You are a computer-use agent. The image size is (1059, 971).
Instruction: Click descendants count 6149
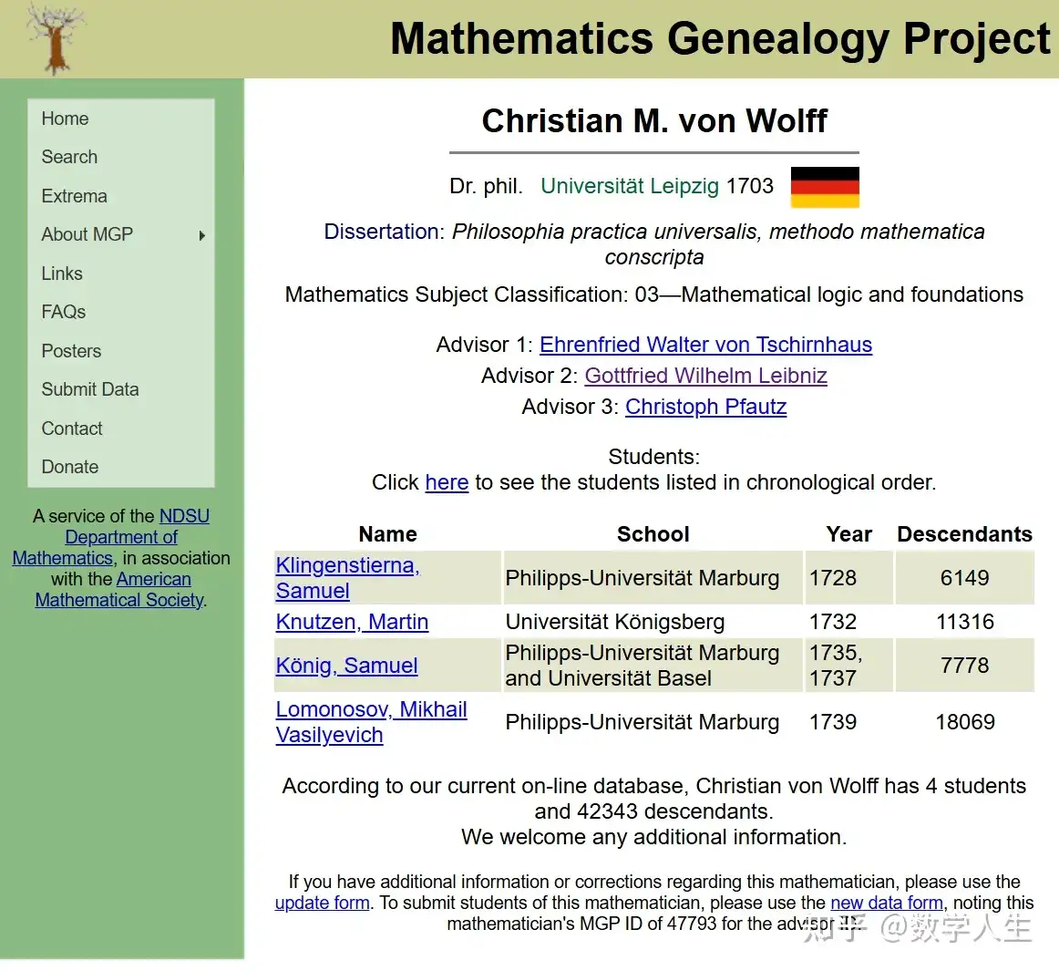[964, 578]
